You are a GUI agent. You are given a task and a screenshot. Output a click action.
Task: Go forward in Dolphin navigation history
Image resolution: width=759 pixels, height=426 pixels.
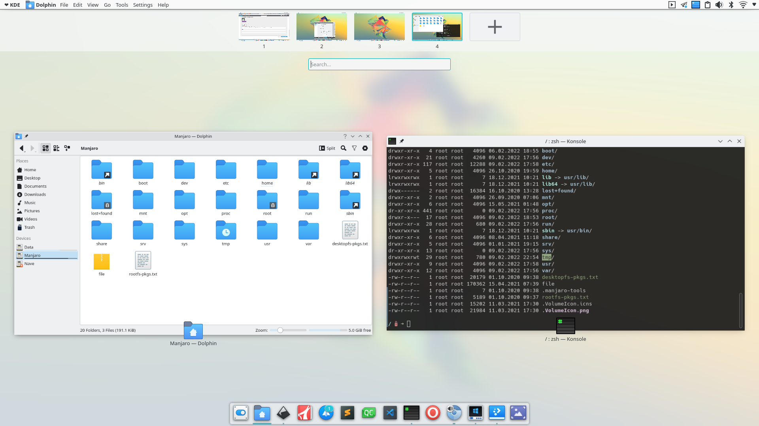click(x=33, y=148)
